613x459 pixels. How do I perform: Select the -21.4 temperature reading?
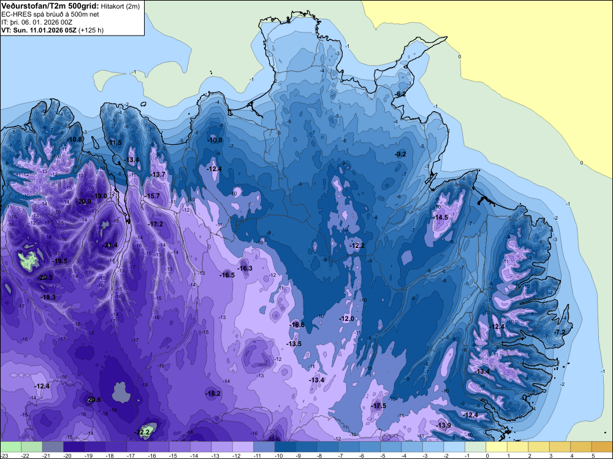pyautogui.click(x=110, y=245)
